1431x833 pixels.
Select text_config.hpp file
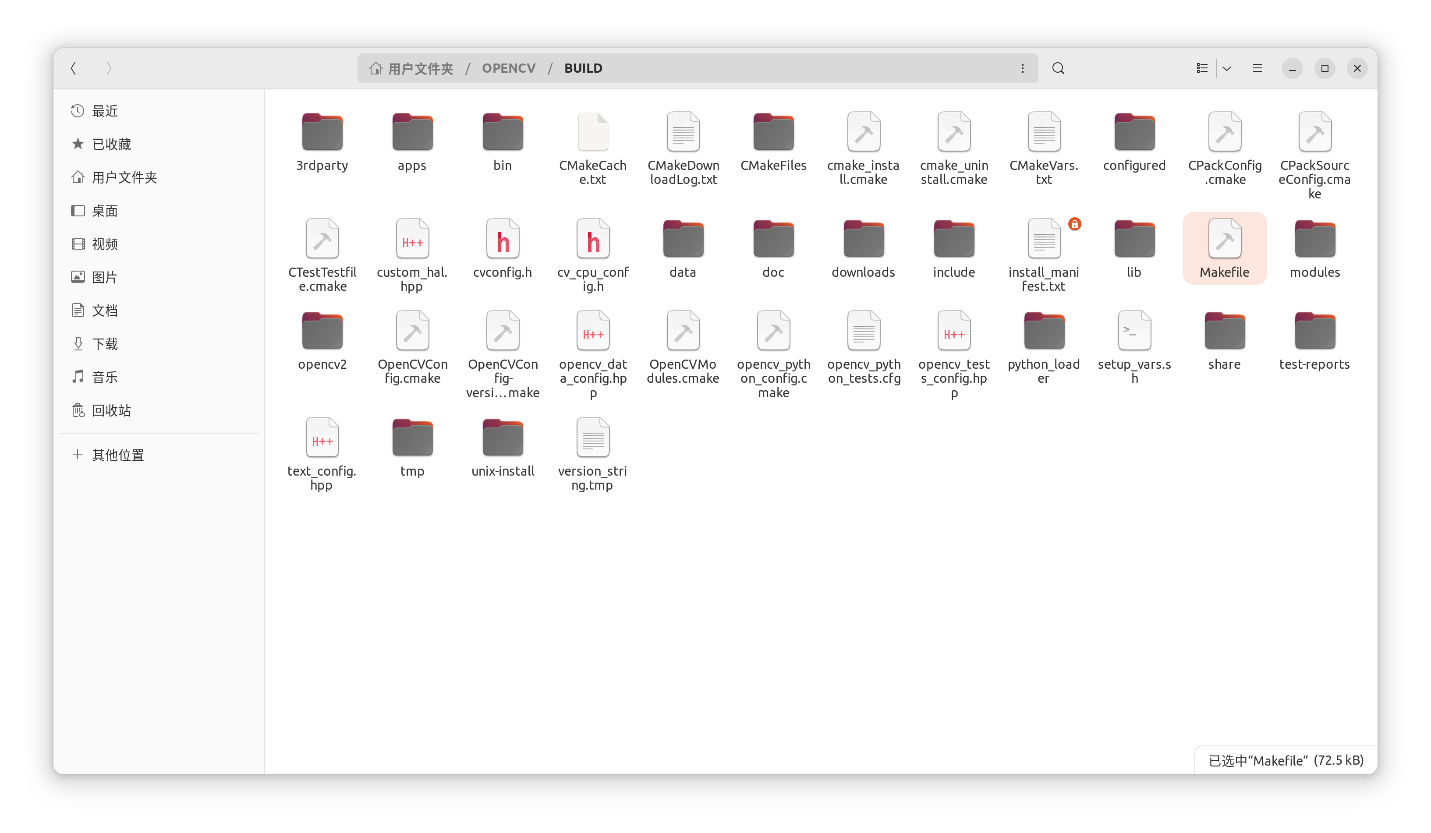point(322,454)
